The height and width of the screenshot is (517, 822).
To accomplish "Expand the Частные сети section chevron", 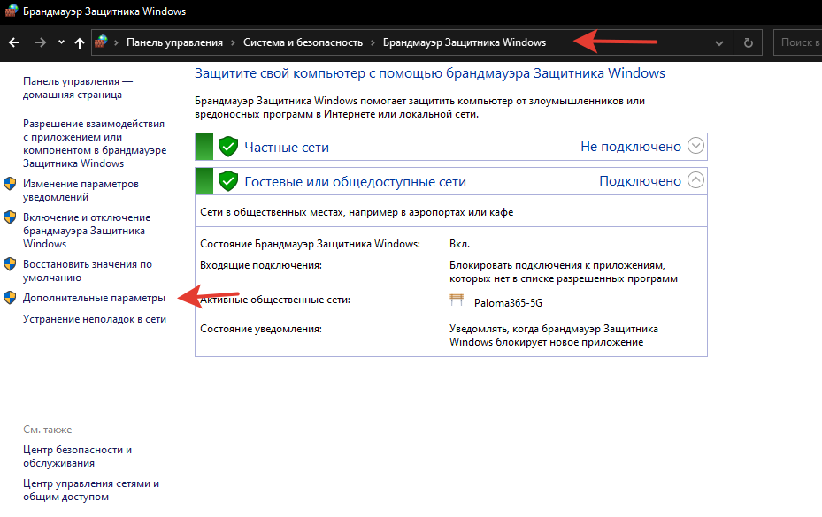I will (x=695, y=147).
